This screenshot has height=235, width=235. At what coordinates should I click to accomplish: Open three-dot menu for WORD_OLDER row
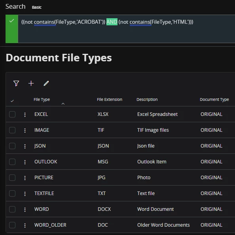tap(25, 226)
